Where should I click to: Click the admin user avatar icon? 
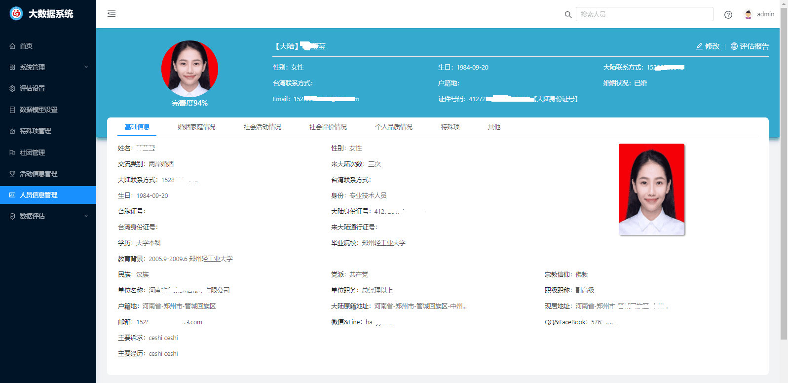click(748, 14)
